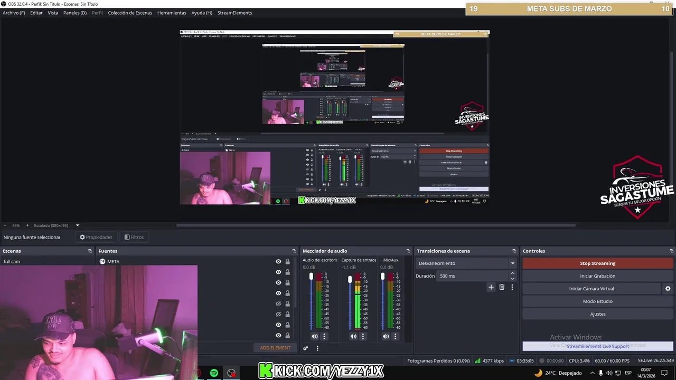Click the tray microphone icon
The width and height of the screenshot is (676, 380).
click(600, 373)
